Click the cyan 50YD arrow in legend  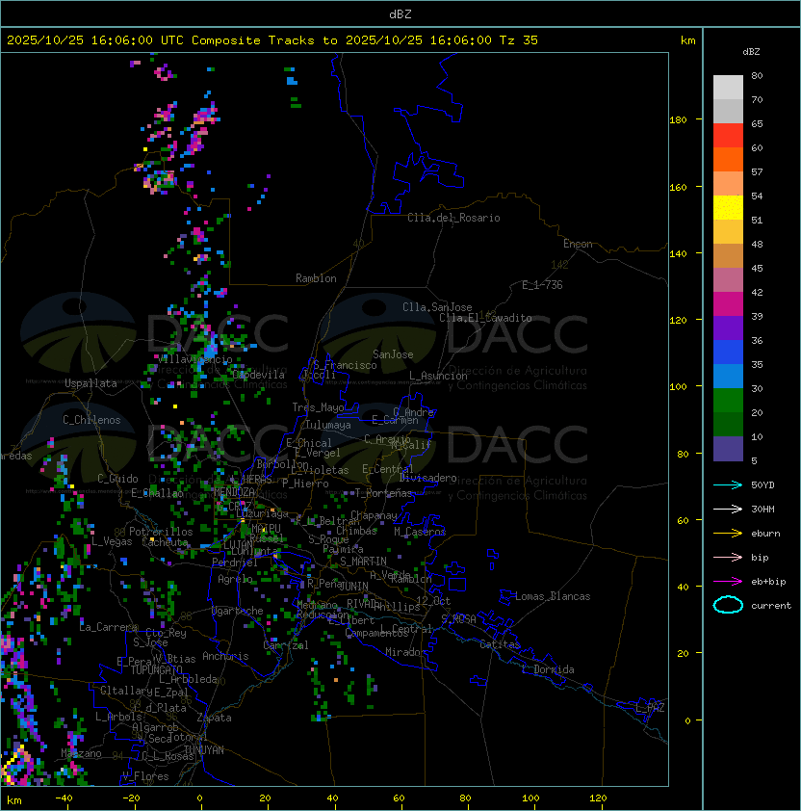click(728, 484)
